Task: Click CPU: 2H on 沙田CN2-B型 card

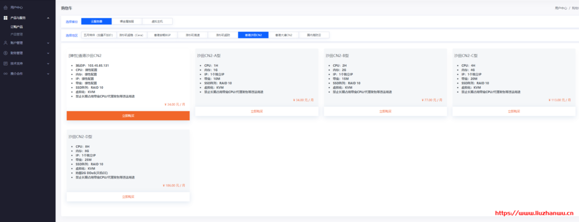Action: pos(340,66)
